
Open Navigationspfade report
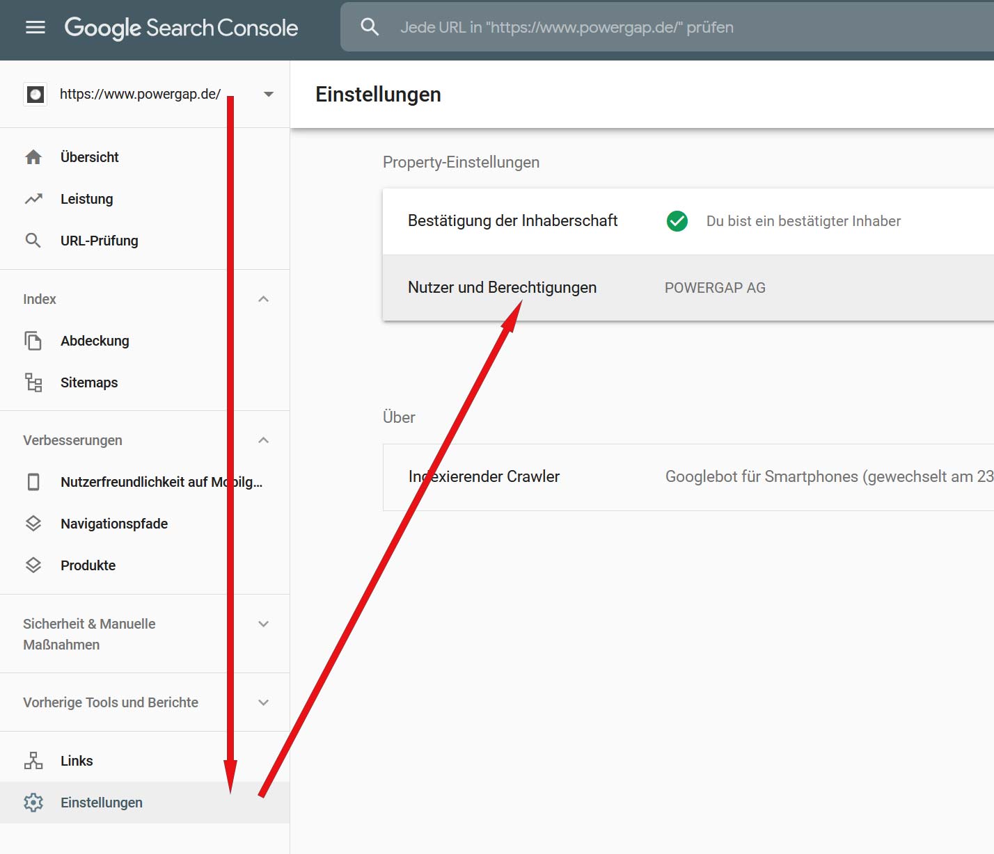point(145,524)
